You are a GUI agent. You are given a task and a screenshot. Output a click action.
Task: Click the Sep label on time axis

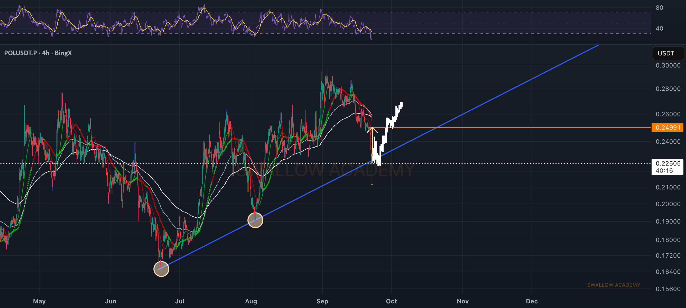pyautogui.click(x=322, y=301)
